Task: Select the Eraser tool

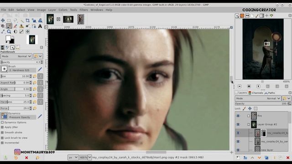Action: coord(16,26)
